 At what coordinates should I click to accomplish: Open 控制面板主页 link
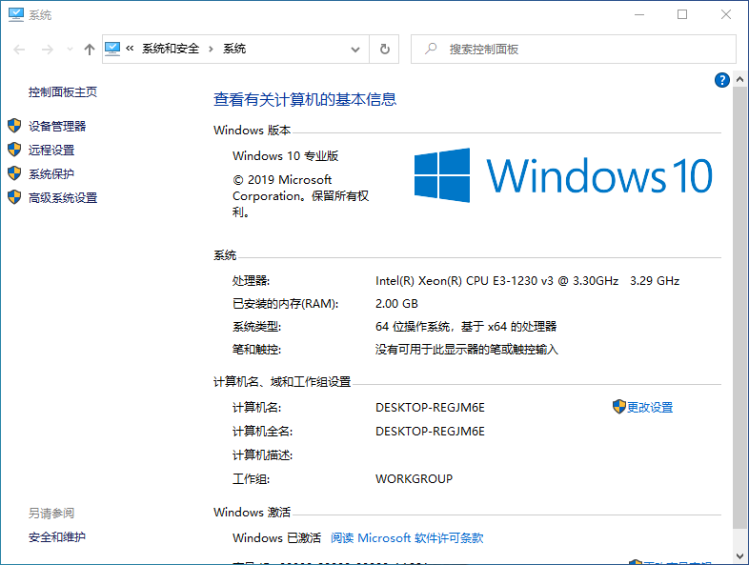63,91
